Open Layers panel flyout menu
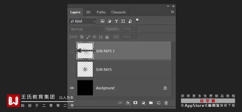Image resolution: width=242 pixels, height=112 pixels. tap(173, 12)
